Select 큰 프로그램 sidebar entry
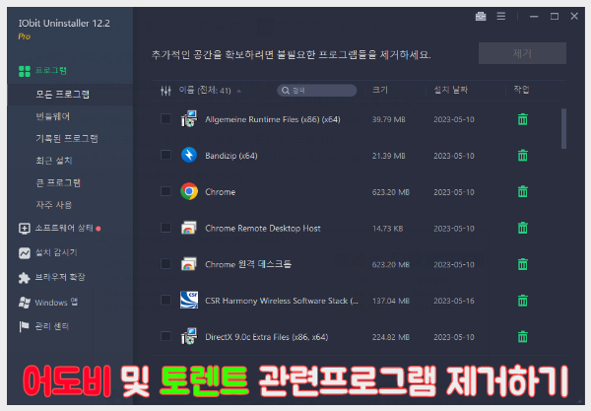The width and height of the screenshot is (591, 411). coord(58,183)
